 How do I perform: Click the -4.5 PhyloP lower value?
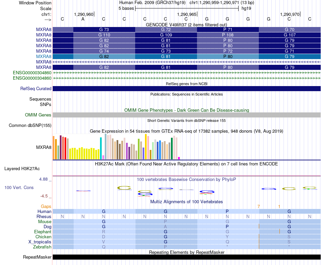point(44,196)
